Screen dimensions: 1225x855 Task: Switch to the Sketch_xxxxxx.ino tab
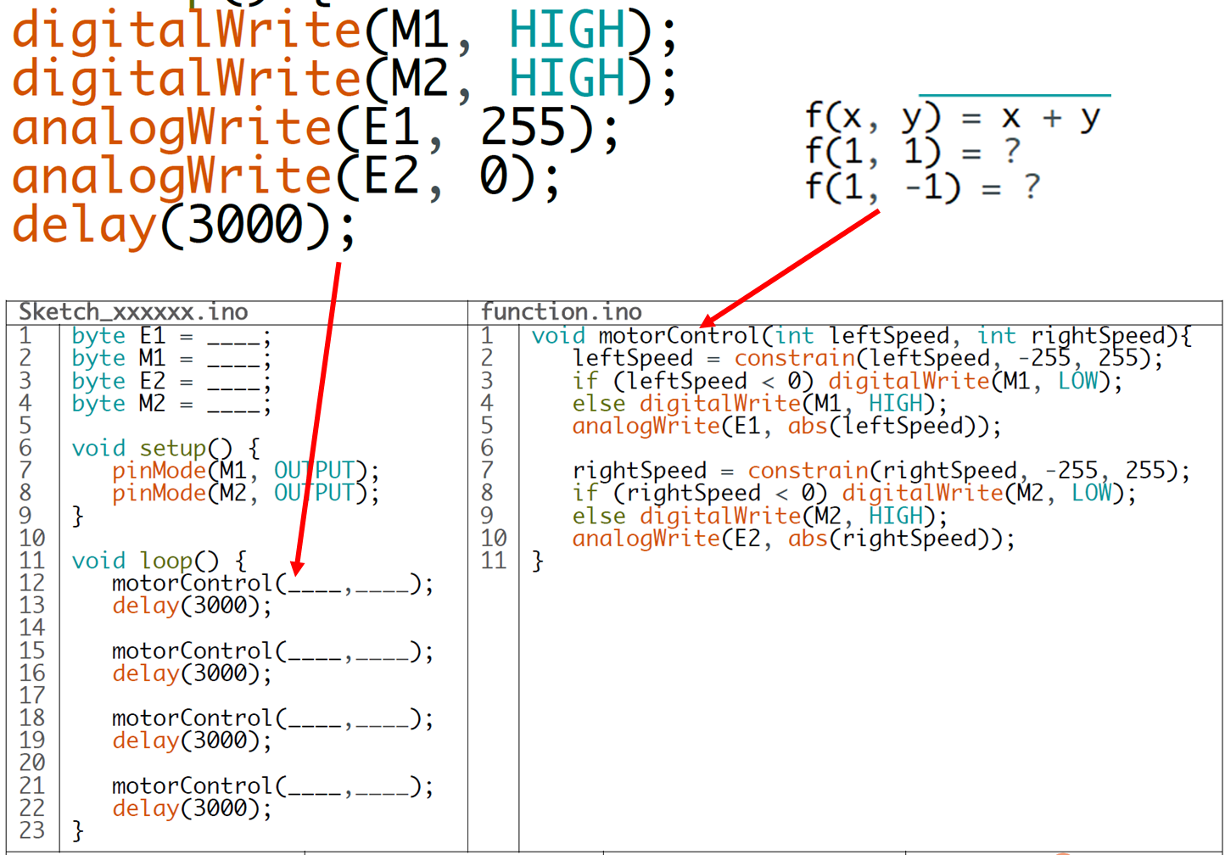pyautogui.click(x=133, y=312)
